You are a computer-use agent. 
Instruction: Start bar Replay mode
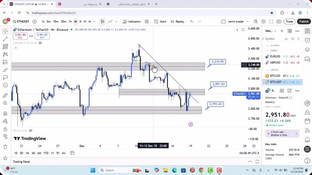click(x=177, y=22)
